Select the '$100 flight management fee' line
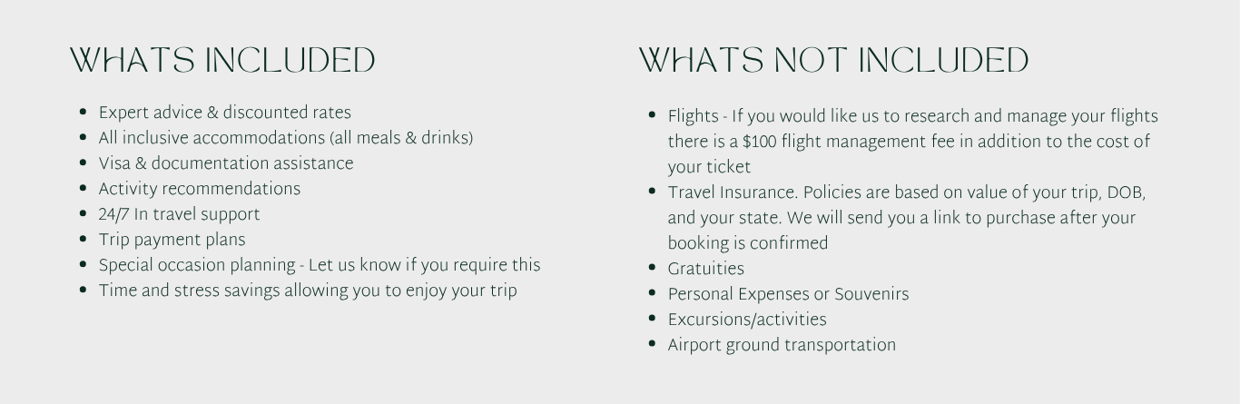The image size is (1240, 404). 909,142
